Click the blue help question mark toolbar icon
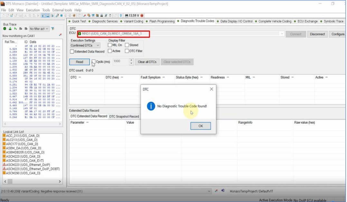Viewport: 347px width, 202px height. [x=121, y=15]
